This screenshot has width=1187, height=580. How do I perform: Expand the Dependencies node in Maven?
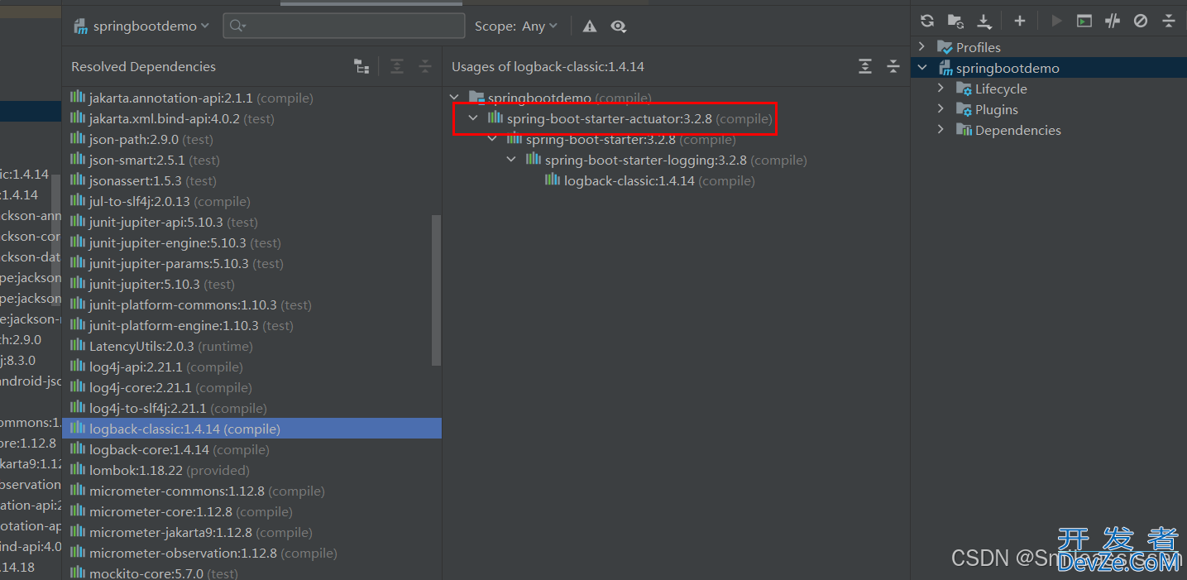941,130
